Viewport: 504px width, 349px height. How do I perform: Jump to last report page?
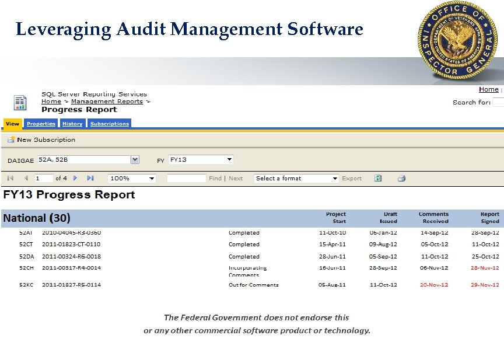[x=90, y=178]
